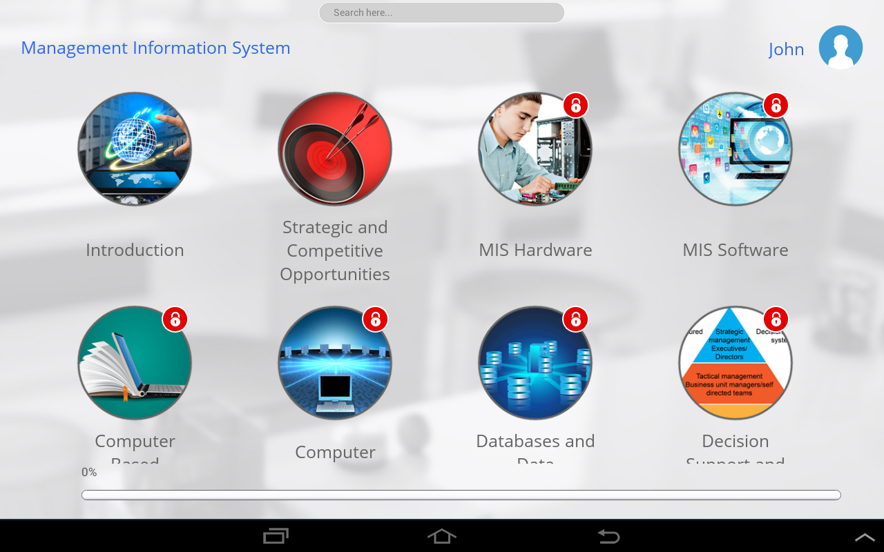Select the MIS Hardware technician image

[535, 149]
